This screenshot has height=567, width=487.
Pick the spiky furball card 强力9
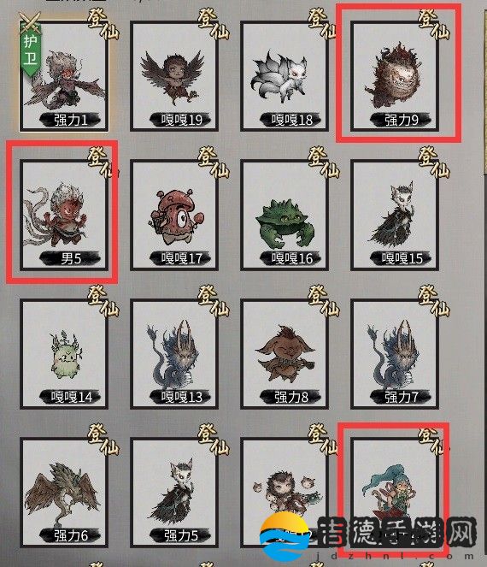coord(395,76)
